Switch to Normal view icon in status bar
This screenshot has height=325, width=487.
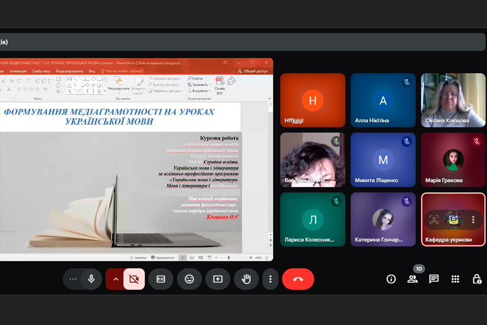183,257
